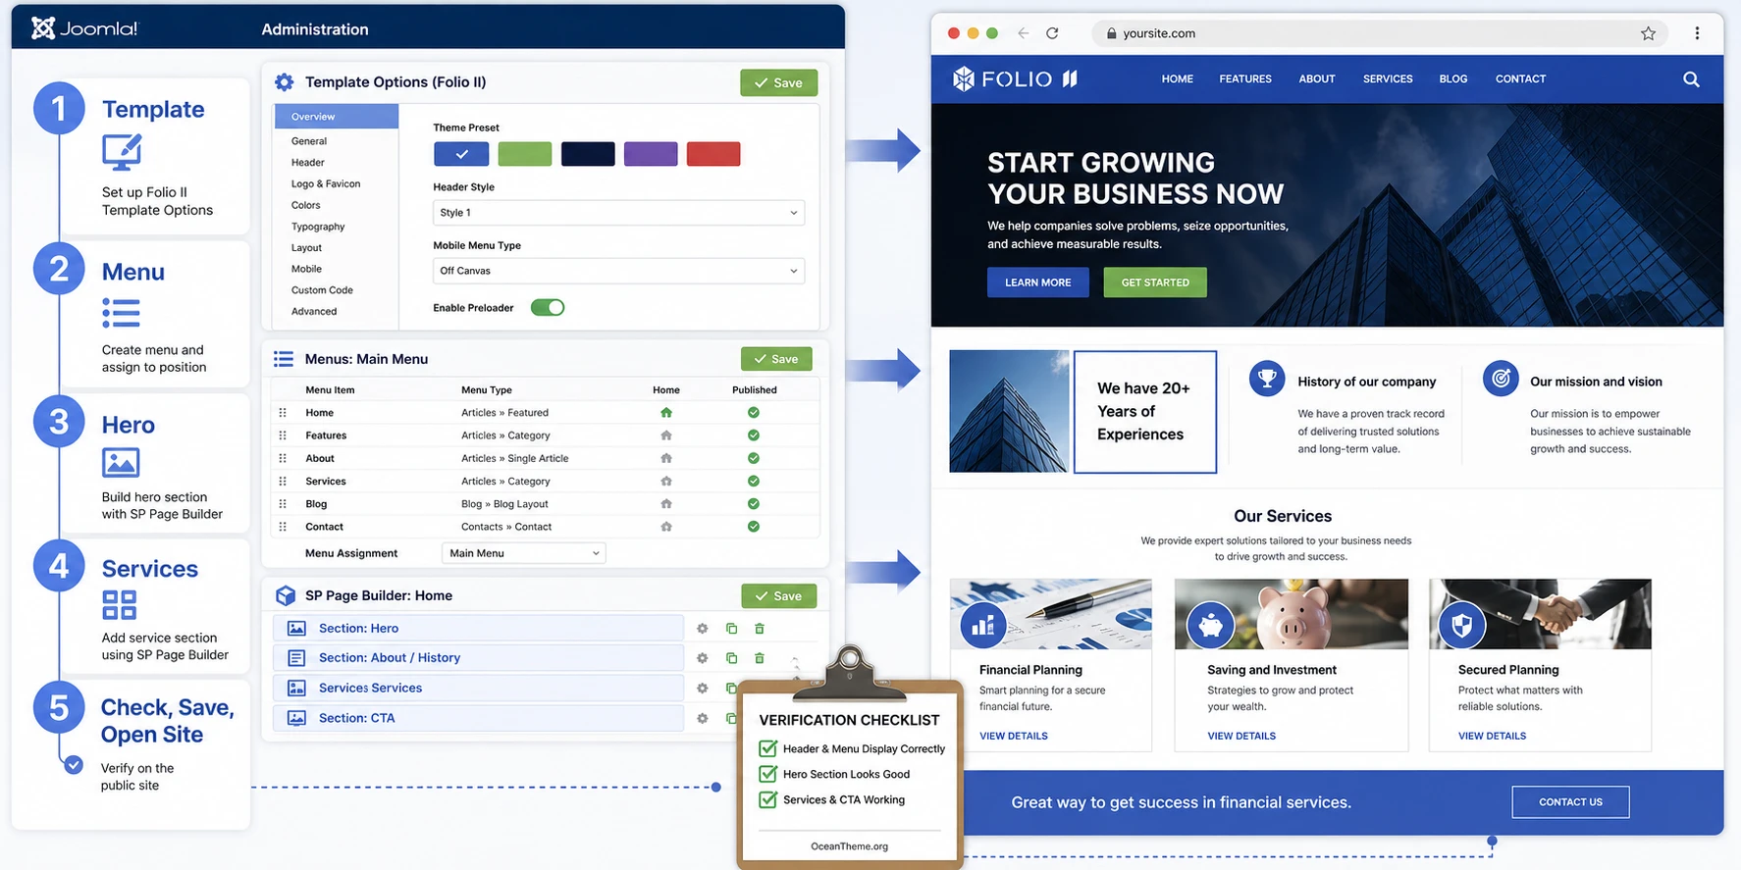This screenshot has height=870, width=1741.
Task: Click the drag handle for Home menu item
Action: tap(283, 413)
